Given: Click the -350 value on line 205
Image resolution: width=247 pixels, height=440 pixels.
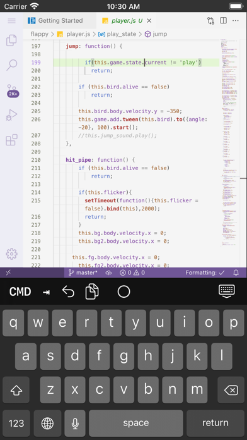Looking at the screenshot, I should click(x=174, y=111).
